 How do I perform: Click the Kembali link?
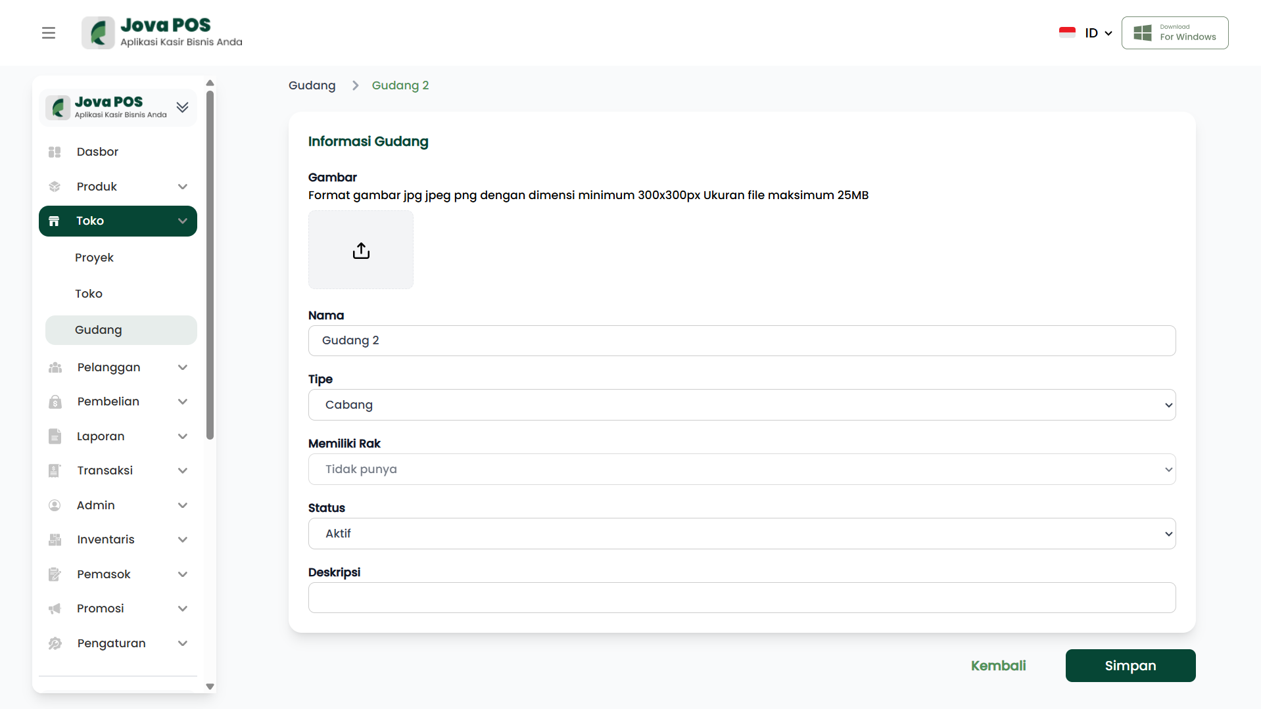[998, 666]
